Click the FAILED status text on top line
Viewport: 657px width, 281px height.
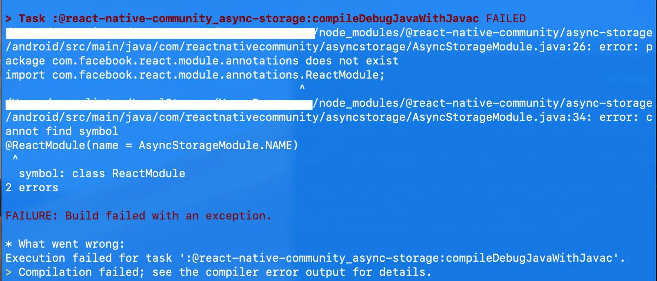click(x=506, y=19)
